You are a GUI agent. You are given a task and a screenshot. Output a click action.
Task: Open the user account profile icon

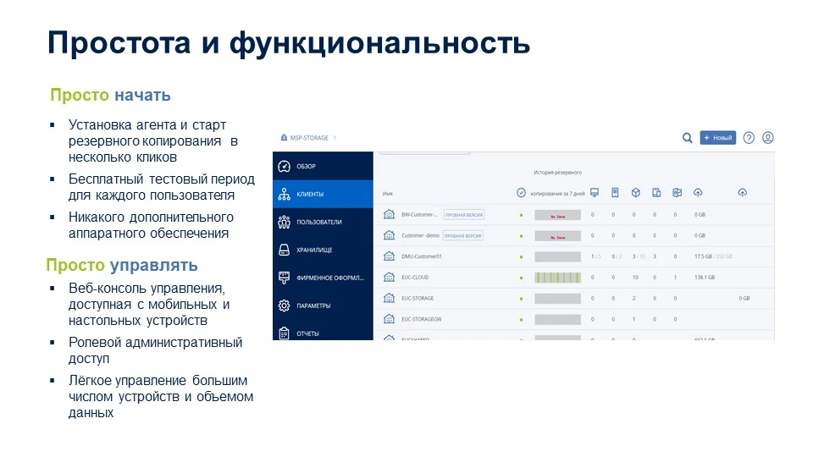768,138
